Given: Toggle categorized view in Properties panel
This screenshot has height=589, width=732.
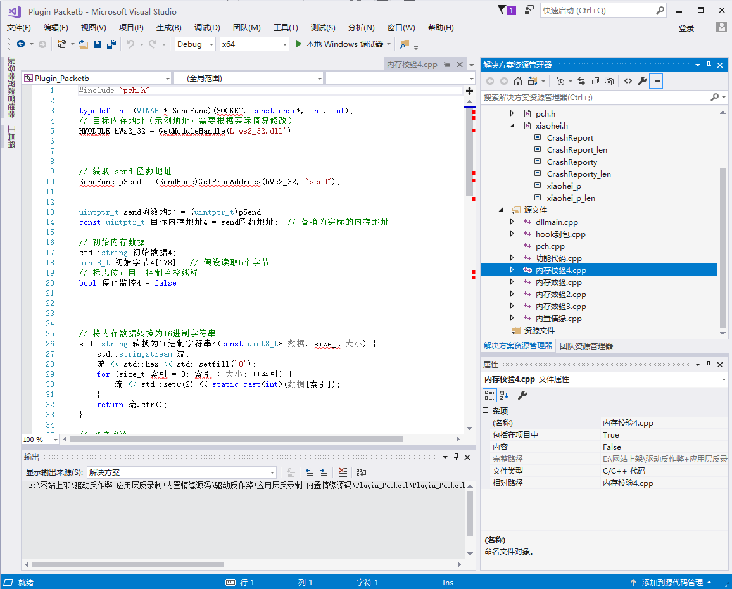Looking at the screenshot, I should [489, 395].
